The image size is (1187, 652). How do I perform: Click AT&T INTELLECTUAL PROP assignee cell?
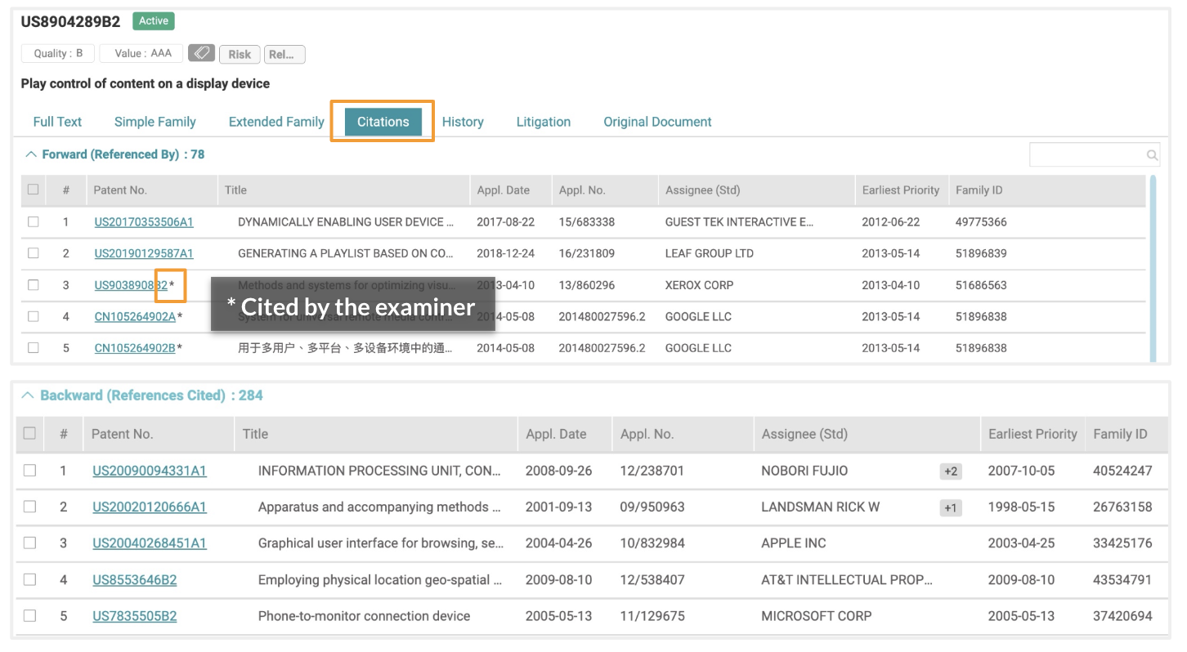(x=847, y=580)
